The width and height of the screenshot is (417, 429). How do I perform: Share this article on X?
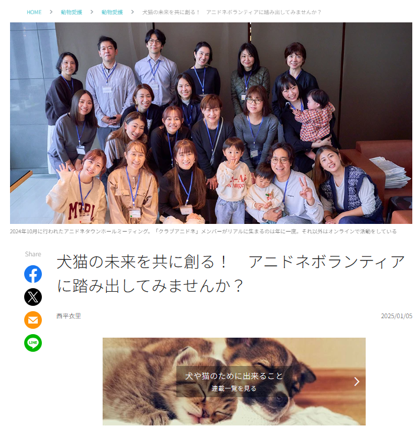[x=33, y=297]
